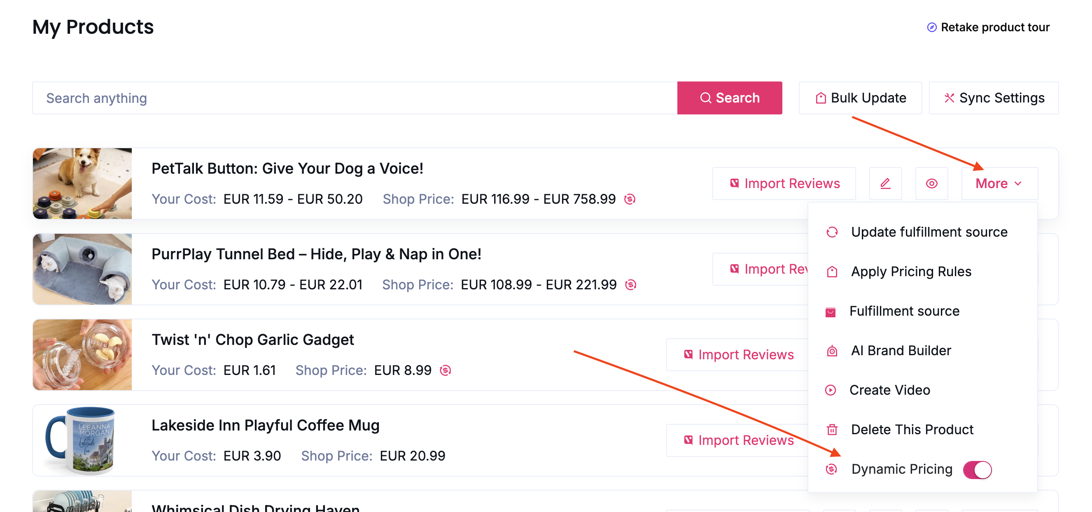Screen dimensions: 1092x512
Task: Click the compass icon for Retake product tour
Action: [931, 27]
